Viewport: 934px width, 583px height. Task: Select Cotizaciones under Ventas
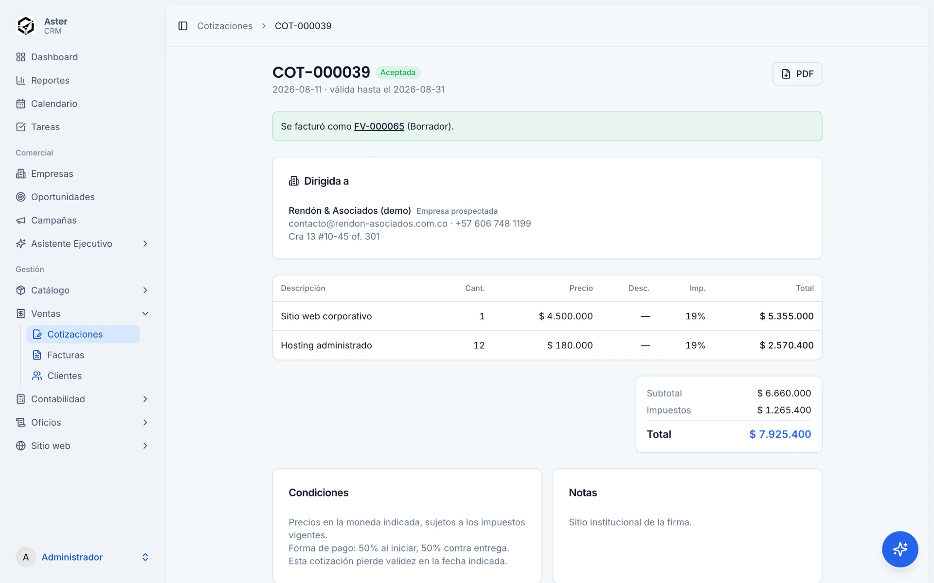(83, 334)
